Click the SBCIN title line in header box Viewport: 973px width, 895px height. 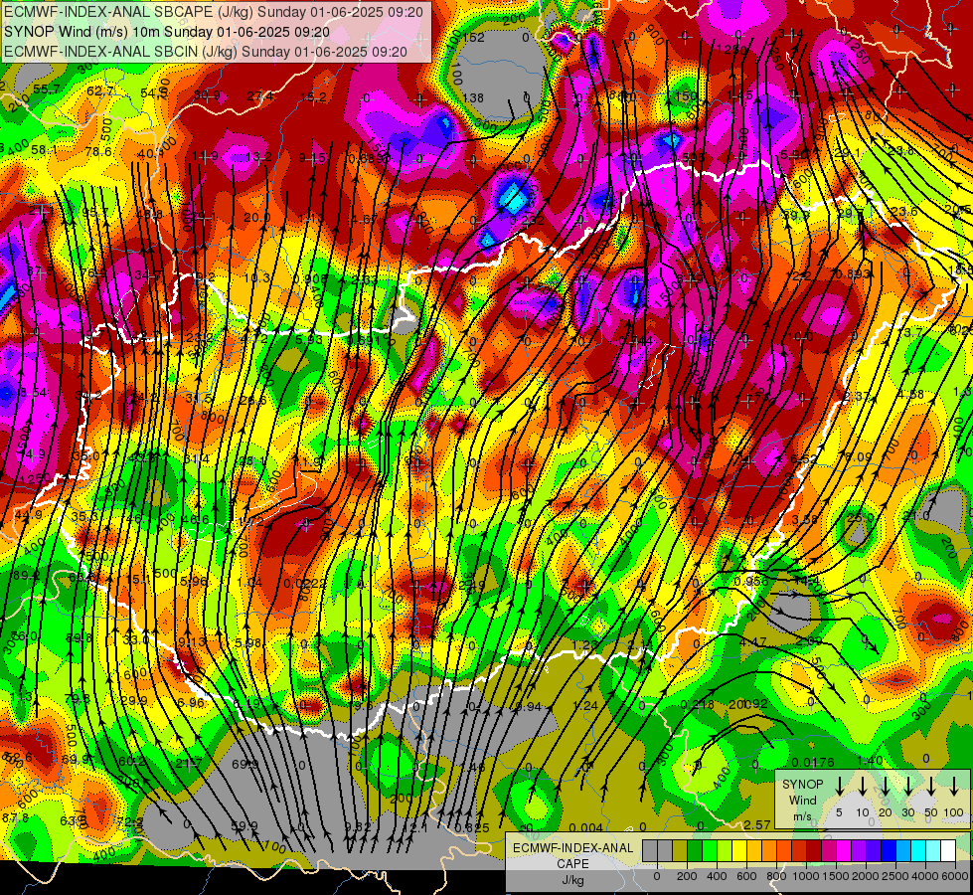[206, 52]
